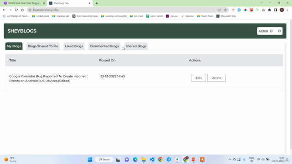Click the browser home icon

(22, 10)
